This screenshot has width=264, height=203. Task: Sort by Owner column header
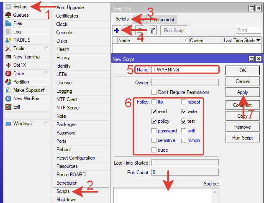(x=206, y=41)
